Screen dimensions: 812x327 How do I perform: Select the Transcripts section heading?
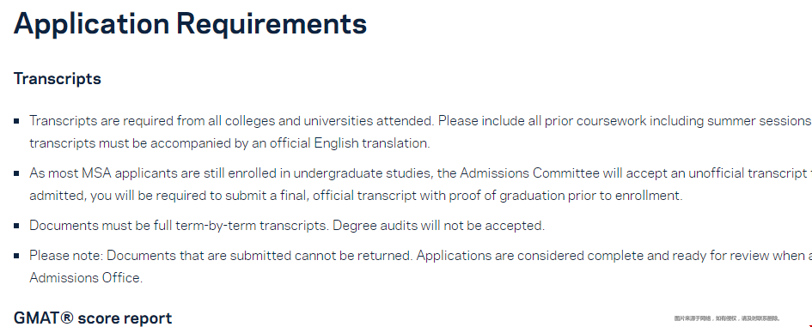click(x=57, y=79)
